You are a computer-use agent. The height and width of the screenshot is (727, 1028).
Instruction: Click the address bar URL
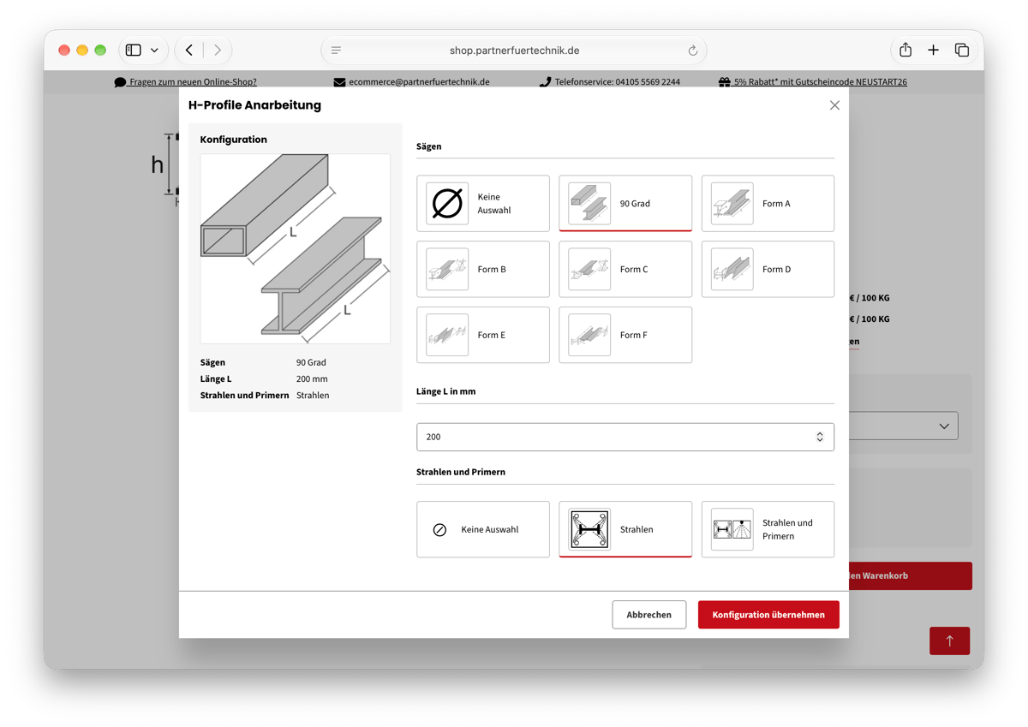click(x=514, y=51)
